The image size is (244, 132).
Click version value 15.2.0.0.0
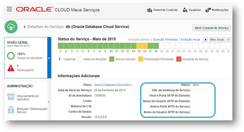tap(100, 117)
